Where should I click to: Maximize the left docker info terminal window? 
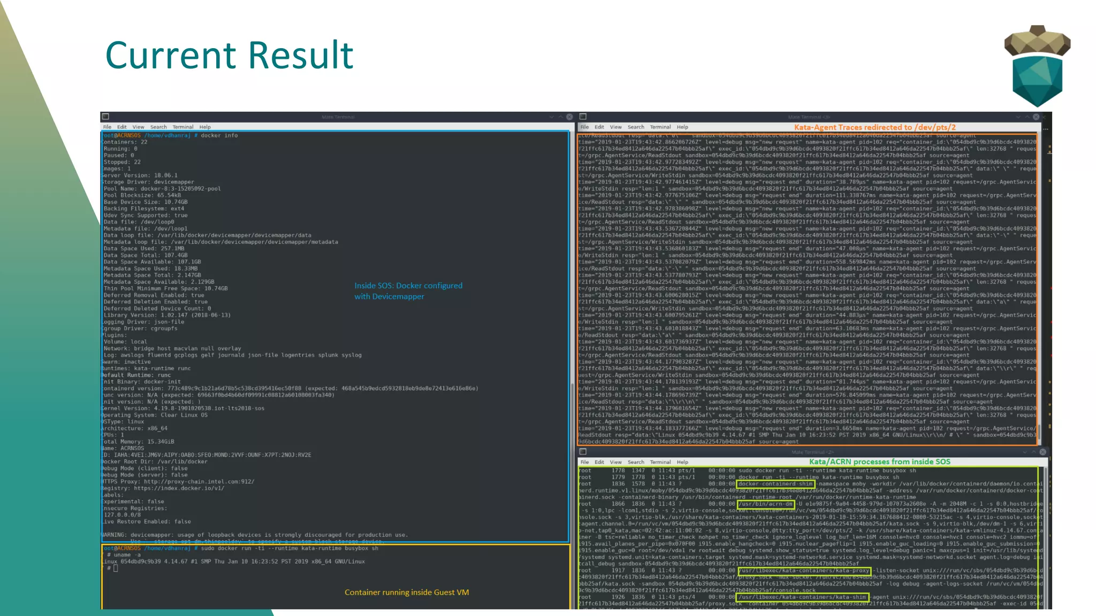pyautogui.click(x=561, y=117)
